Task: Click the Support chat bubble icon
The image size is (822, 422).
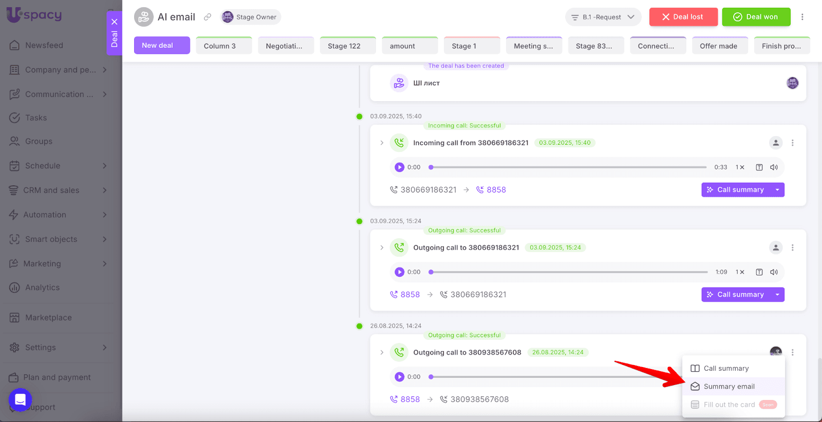Action: coord(21,399)
